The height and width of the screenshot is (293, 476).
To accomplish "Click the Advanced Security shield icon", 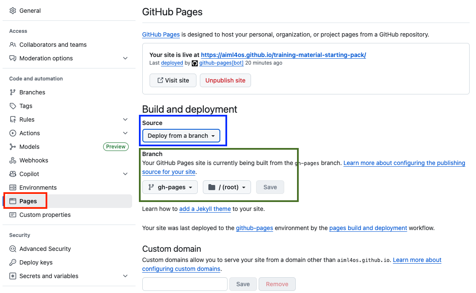I will tap(13, 249).
